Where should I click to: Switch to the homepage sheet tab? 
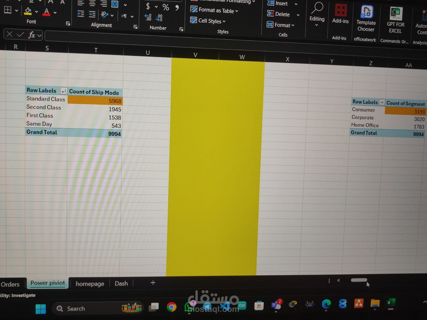click(x=90, y=284)
